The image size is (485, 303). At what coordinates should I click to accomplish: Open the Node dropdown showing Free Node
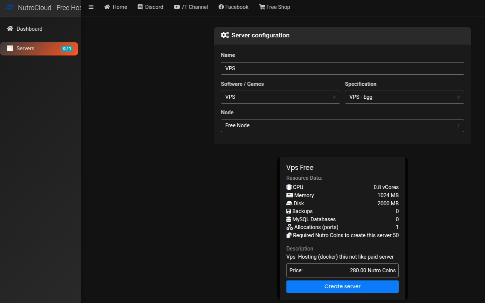342,125
